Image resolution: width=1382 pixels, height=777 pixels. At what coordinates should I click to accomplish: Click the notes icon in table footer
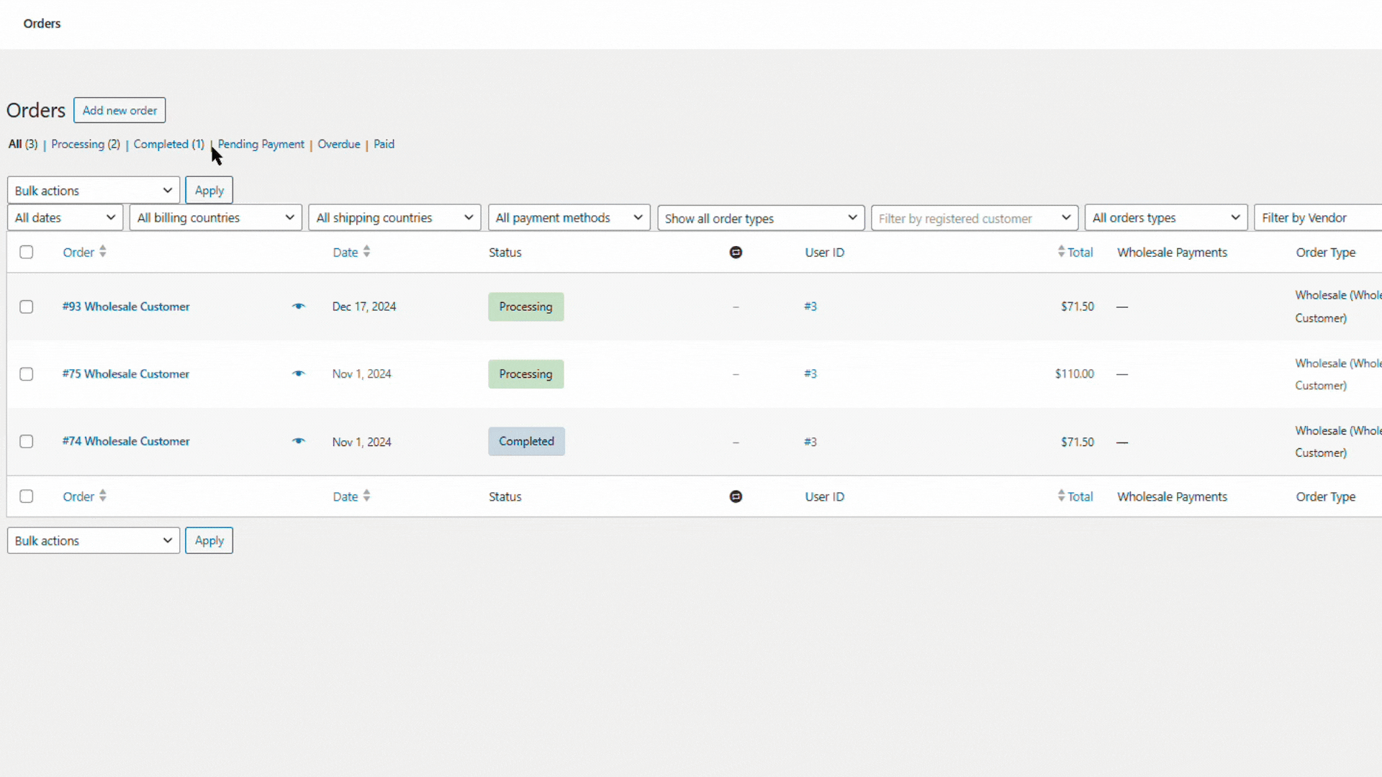(736, 496)
